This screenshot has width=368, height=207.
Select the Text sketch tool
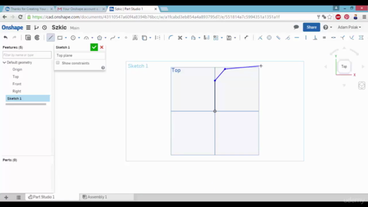click(135, 37)
